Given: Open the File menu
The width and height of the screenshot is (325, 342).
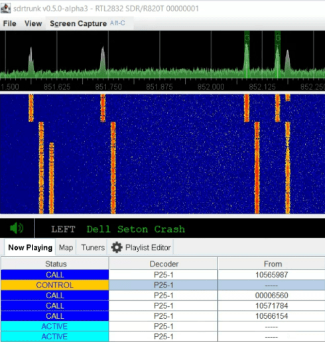Looking at the screenshot, I should (9, 23).
